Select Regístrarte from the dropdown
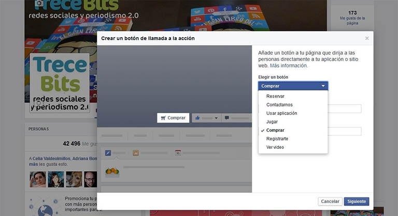The image size is (398, 216). pyautogui.click(x=277, y=139)
